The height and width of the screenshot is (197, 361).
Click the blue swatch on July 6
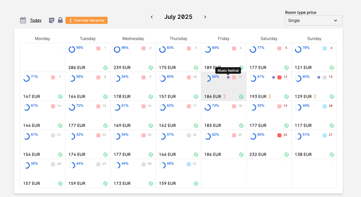pos(325,48)
